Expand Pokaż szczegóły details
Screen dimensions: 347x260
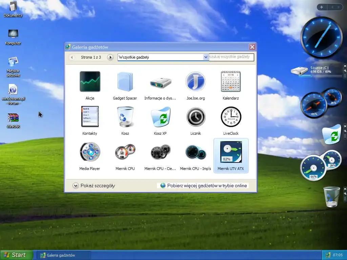coord(94,186)
